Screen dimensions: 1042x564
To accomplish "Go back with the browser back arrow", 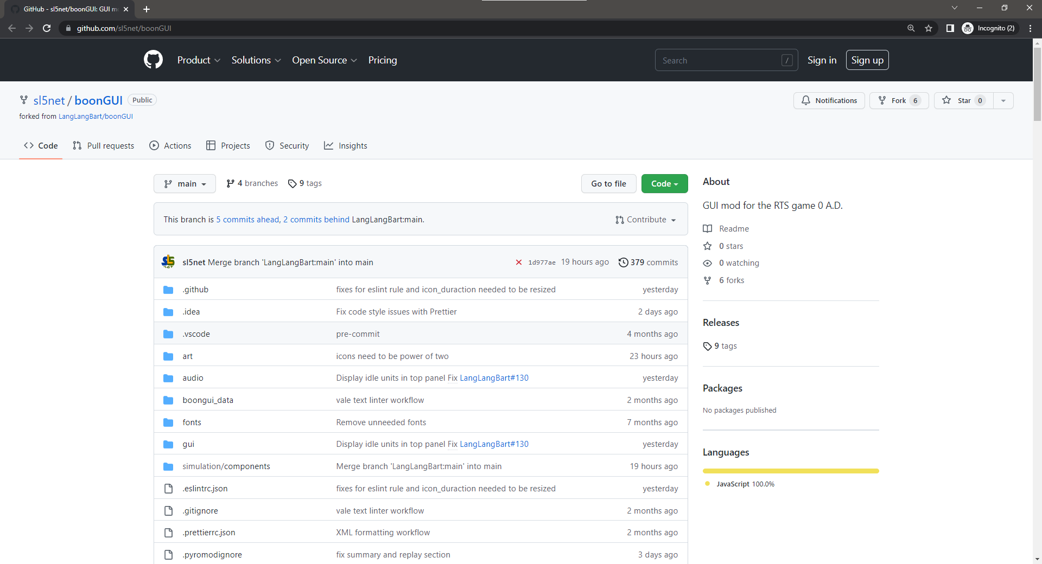I will pos(12,28).
